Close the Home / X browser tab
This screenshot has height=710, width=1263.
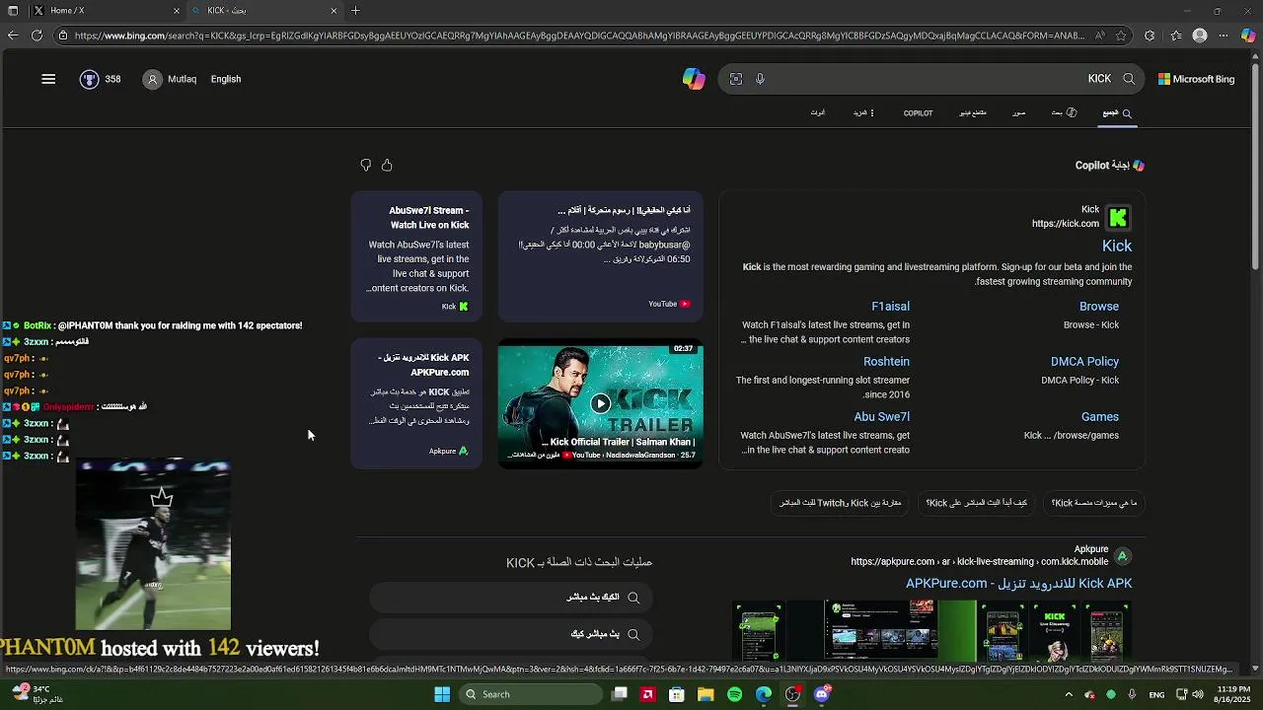(x=177, y=11)
